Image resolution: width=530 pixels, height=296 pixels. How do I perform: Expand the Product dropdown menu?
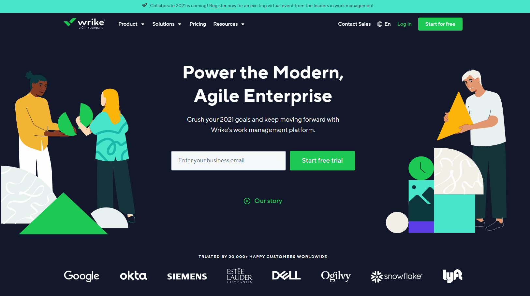131,24
